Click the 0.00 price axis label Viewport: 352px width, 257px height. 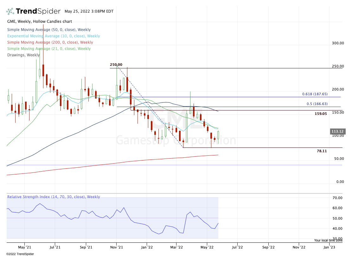340,182
